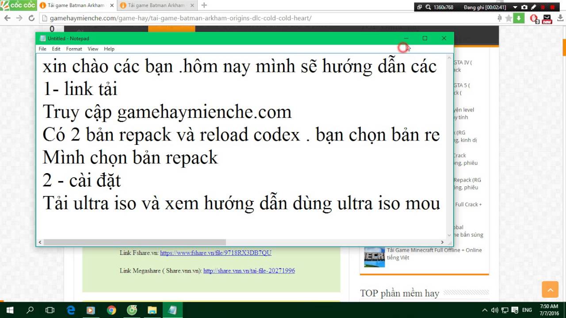
Task: Open clock showing 7:50 AM
Action: 549,310
